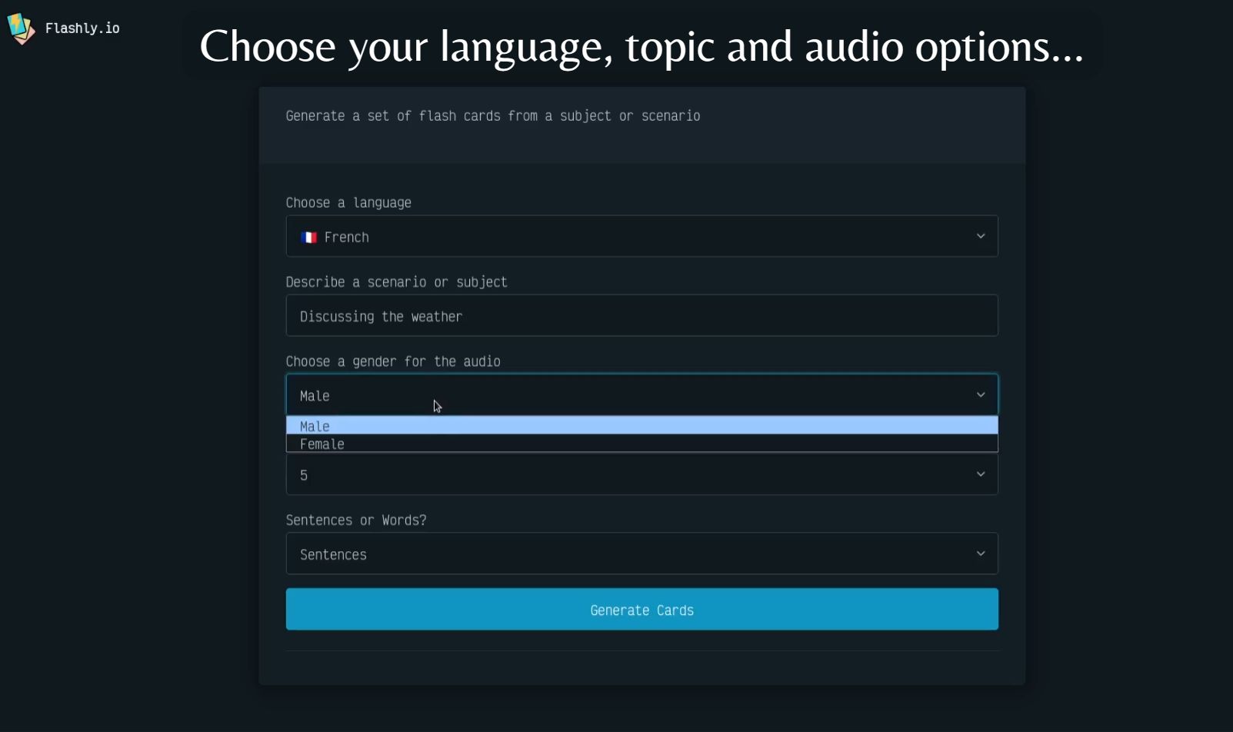This screenshot has height=732, width=1233.
Task: Click the language dropdown chevron arrow
Action: coord(981,236)
